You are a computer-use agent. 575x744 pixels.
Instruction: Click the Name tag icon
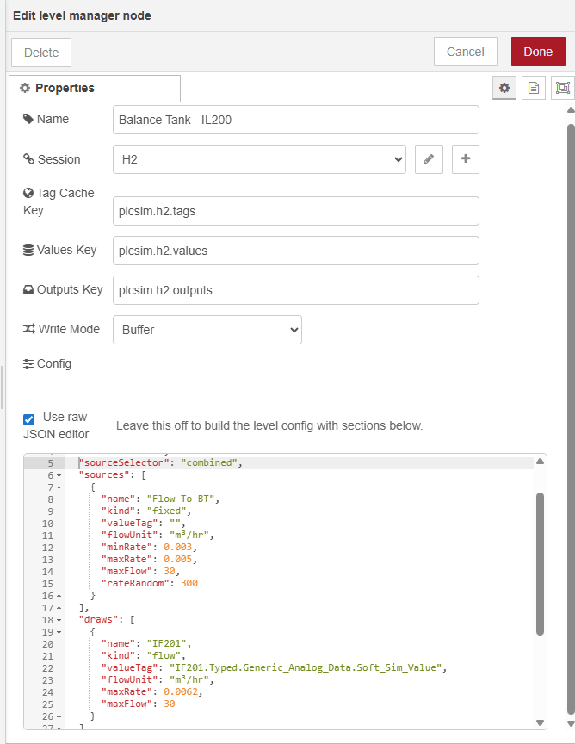coord(28,119)
